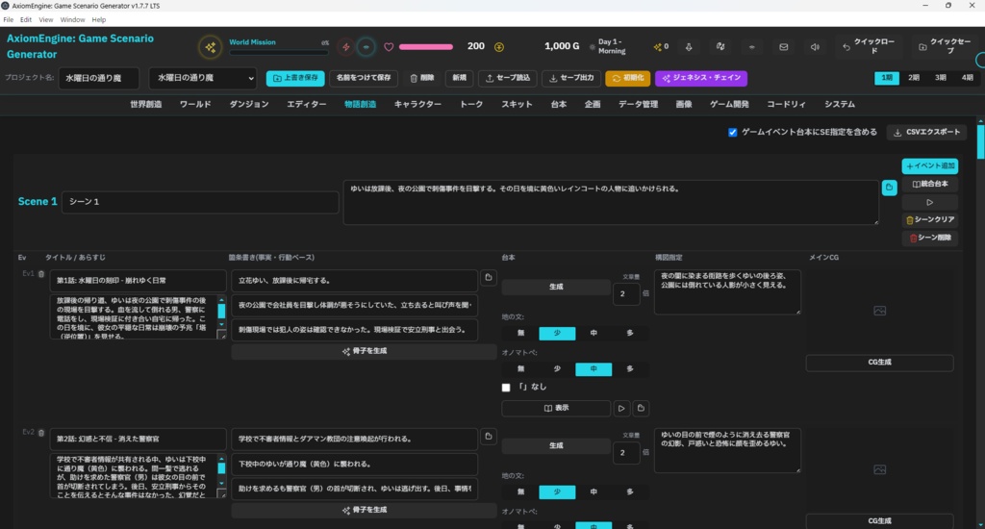Click the Scene 1 name input field
Screen dimensions: 985x529
point(200,202)
